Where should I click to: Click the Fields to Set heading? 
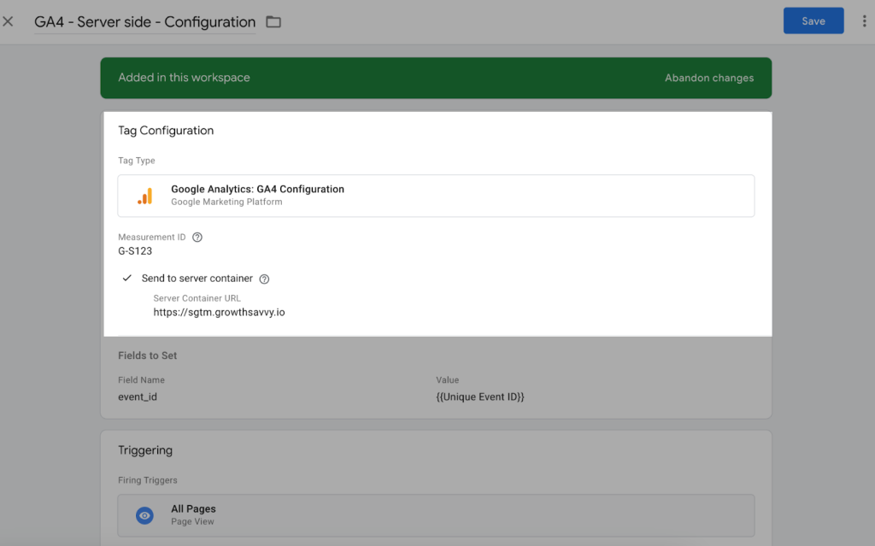click(x=147, y=355)
